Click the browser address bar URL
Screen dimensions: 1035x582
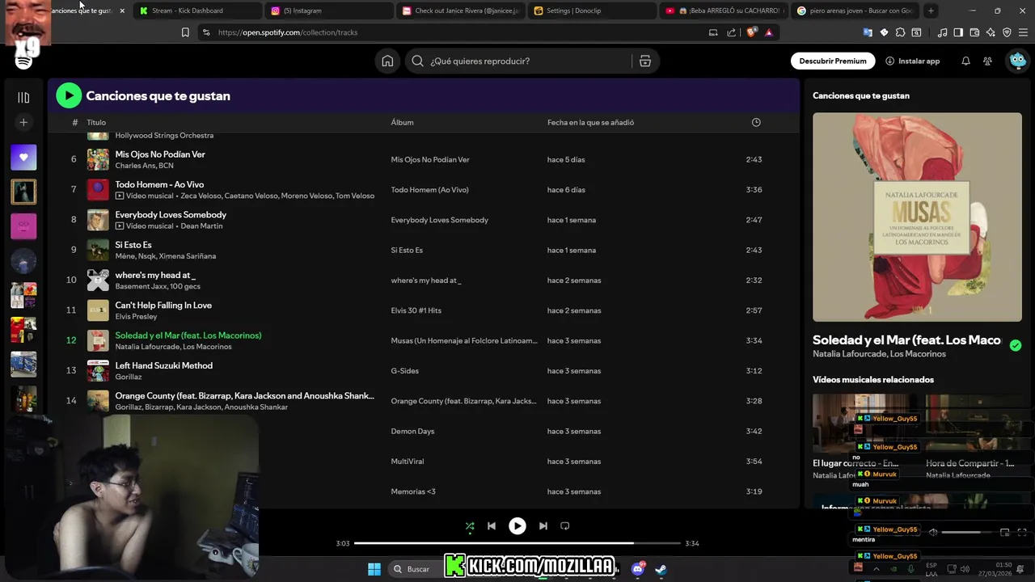pyautogui.click(x=288, y=32)
